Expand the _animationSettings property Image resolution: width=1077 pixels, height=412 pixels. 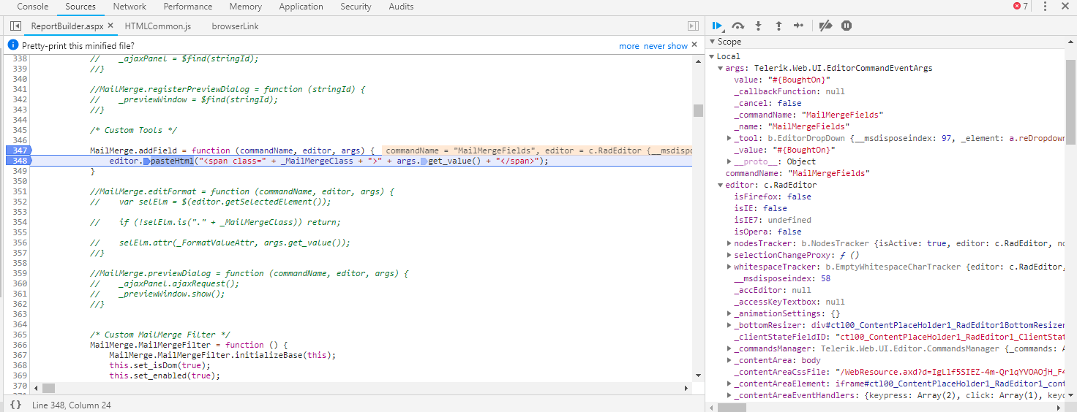tap(729, 313)
